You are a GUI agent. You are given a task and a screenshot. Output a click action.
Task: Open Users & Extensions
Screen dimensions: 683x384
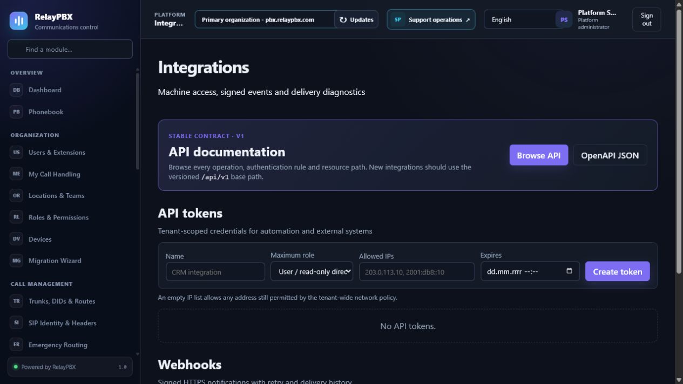pyautogui.click(x=70, y=152)
